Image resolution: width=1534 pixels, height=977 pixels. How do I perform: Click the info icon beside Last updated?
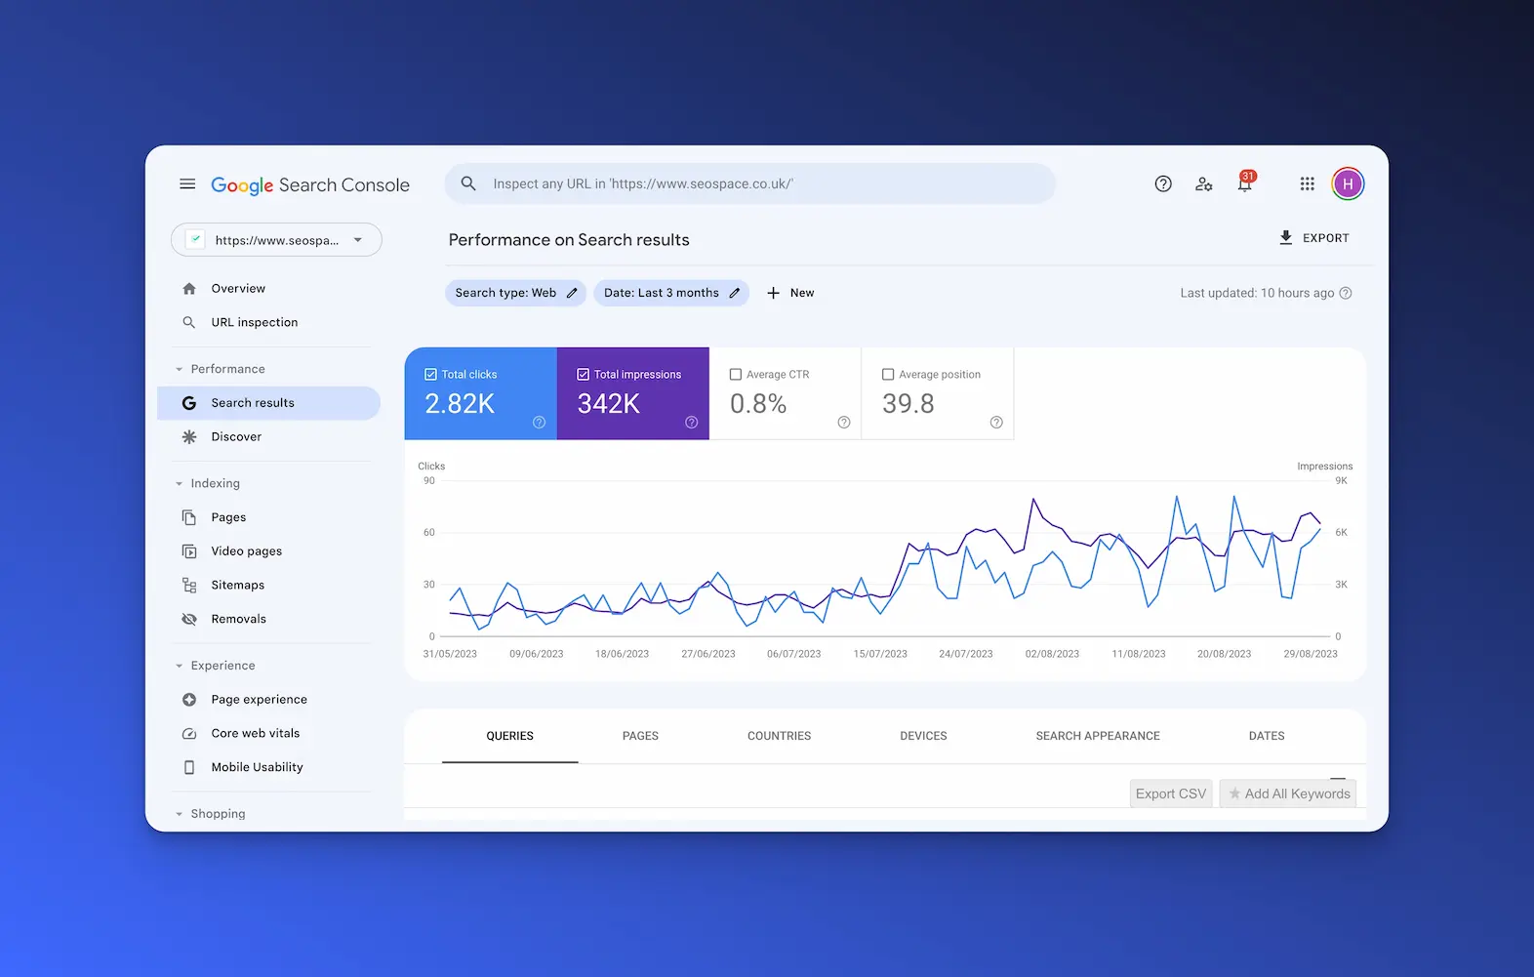pos(1346,293)
